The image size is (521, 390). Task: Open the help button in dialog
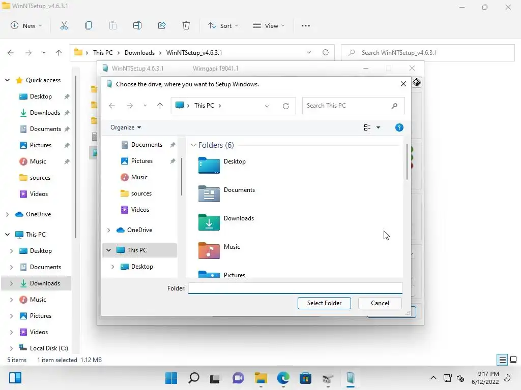point(399,127)
